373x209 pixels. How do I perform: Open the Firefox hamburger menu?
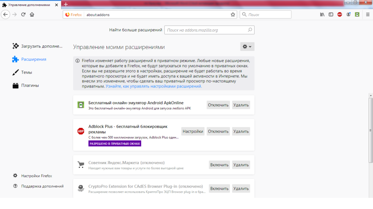coord(368,15)
